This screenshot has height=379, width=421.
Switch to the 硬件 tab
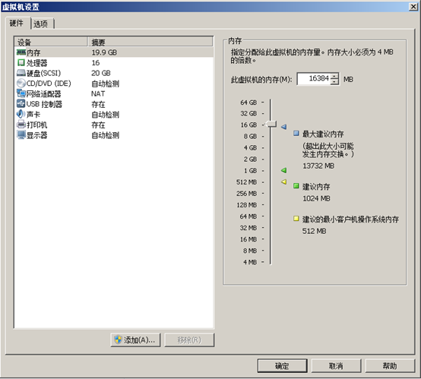[x=17, y=24]
